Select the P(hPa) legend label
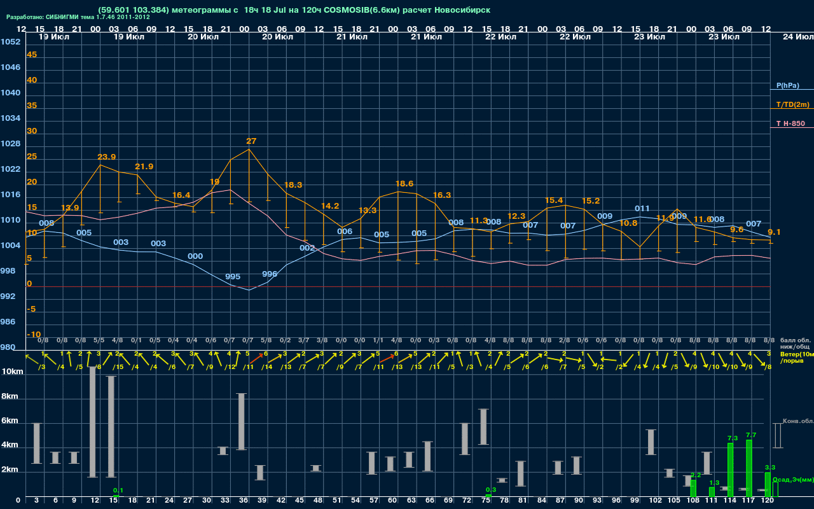The height and width of the screenshot is (509, 814). click(788, 85)
